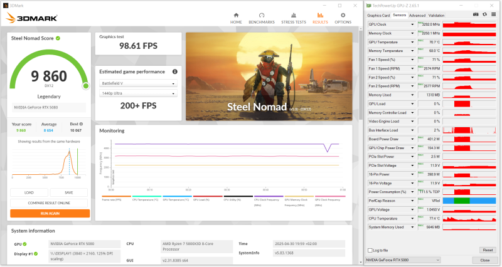Screen dimensions: 502x267
Task: Toggle the CPU Temperature legend item in Monitoring
Action: click(x=147, y=198)
